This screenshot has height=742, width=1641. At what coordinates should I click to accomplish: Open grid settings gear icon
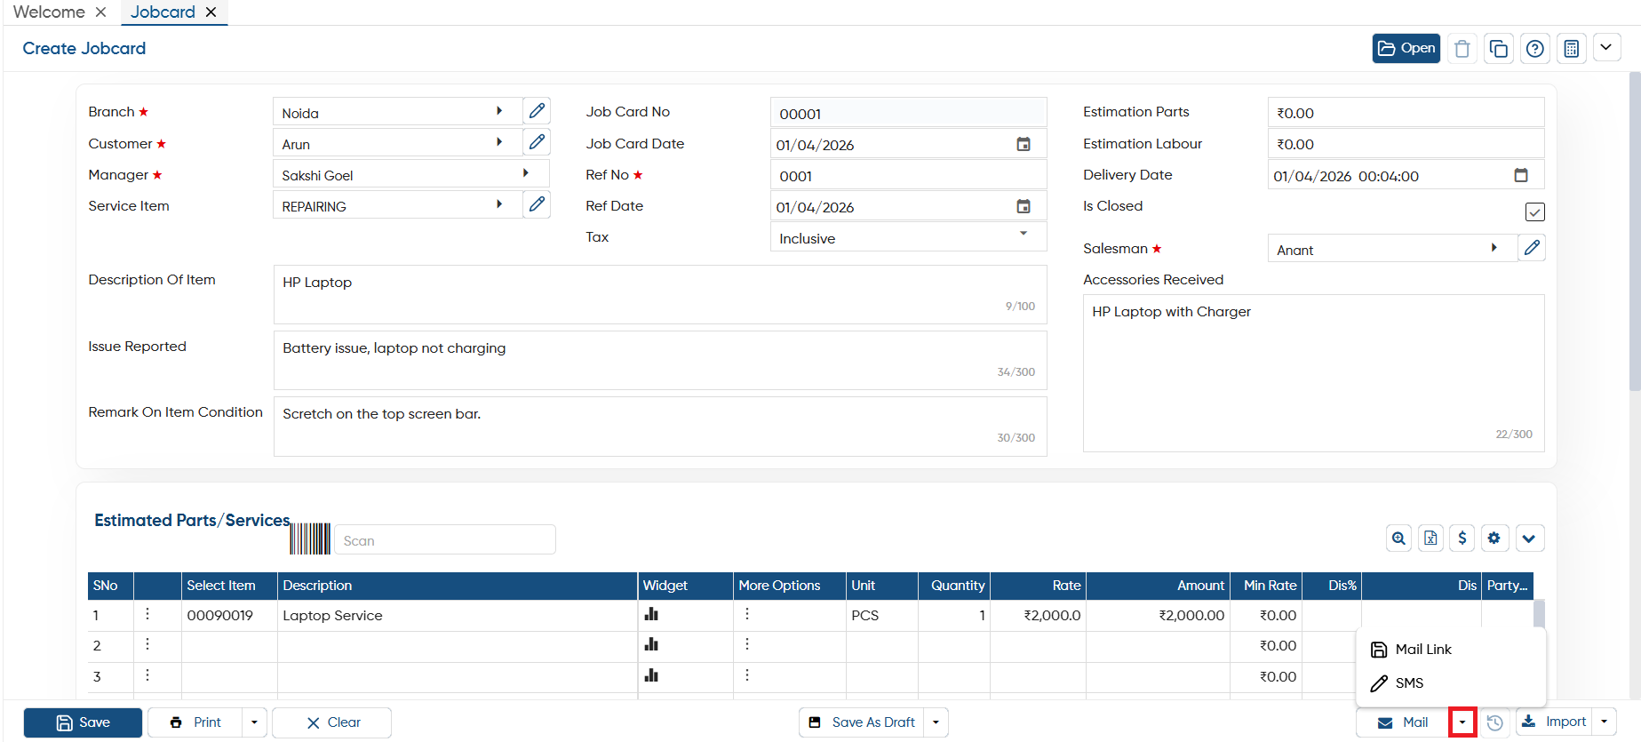pos(1494,539)
